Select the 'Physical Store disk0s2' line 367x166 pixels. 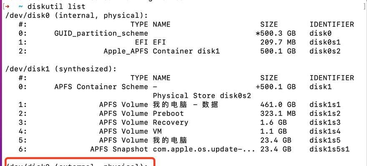click(x=202, y=96)
